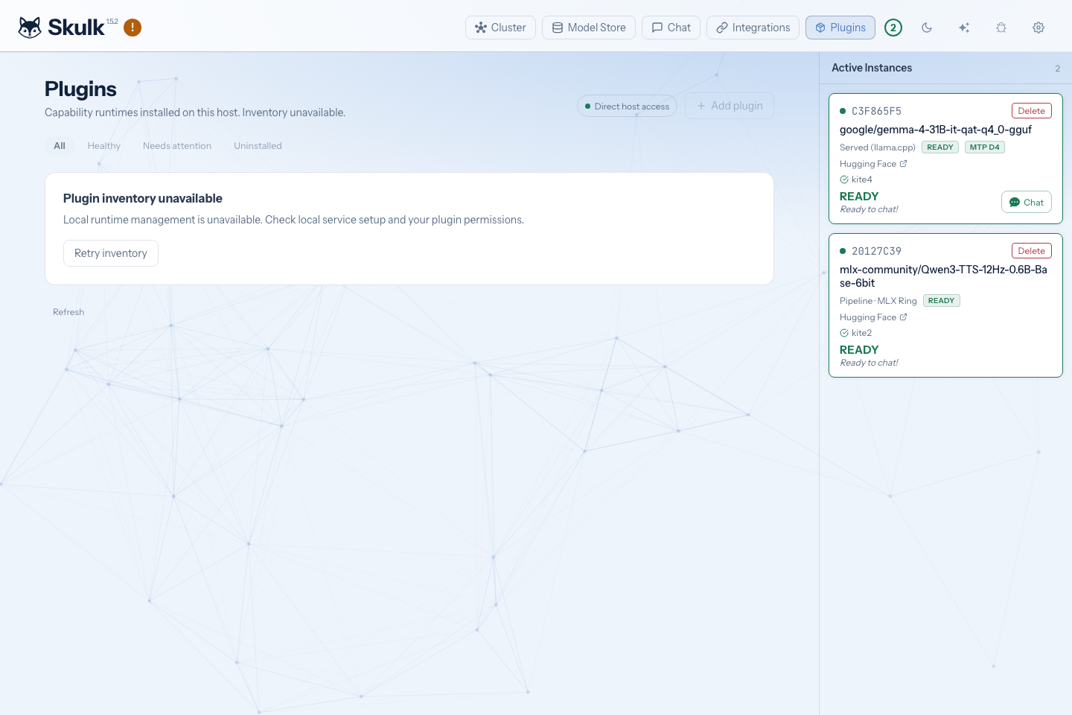This screenshot has width=1072, height=715.
Task: Click google/gemma-4-31B-it-qat-q4_0-gguf model name
Action: 936,130
